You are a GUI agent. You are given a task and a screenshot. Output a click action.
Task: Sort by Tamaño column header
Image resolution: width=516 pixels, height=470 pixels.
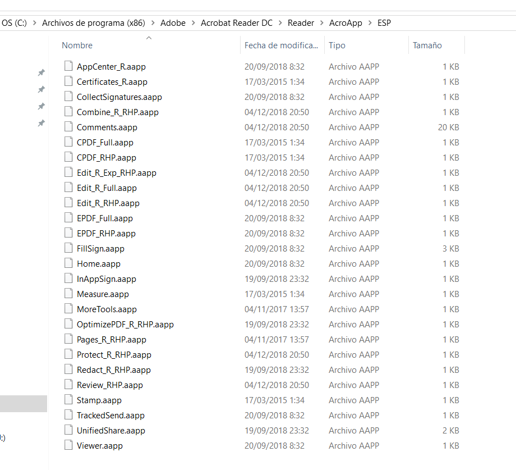click(x=427, y=45)
